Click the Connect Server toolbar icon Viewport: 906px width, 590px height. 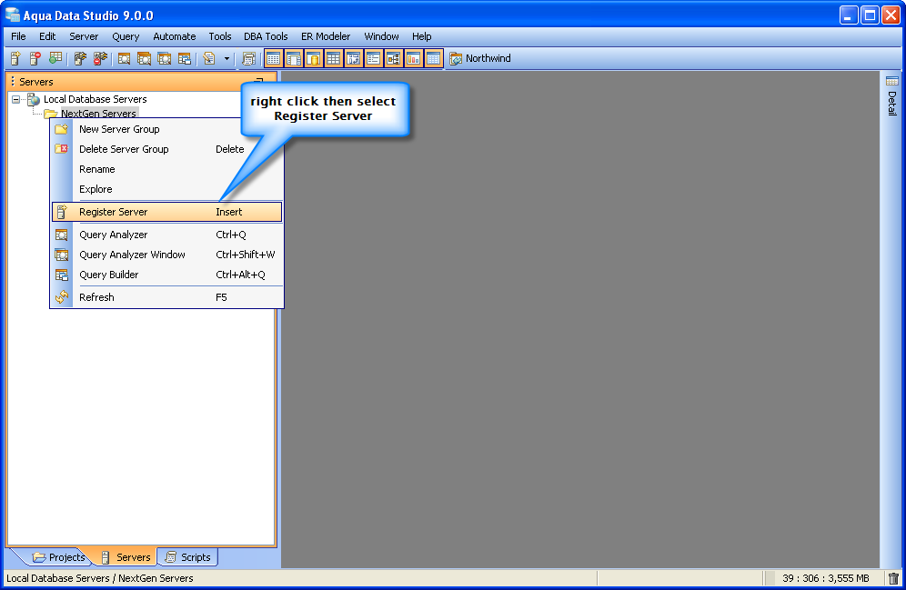coord(80,58)
